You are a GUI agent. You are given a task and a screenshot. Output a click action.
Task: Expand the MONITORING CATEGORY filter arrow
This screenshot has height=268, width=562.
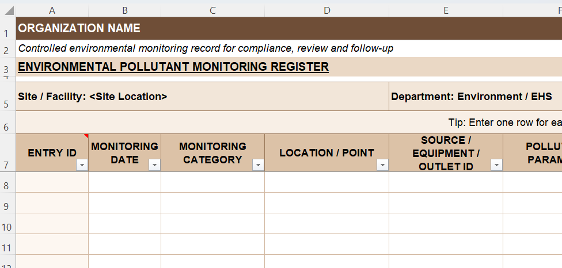point(258,165)
